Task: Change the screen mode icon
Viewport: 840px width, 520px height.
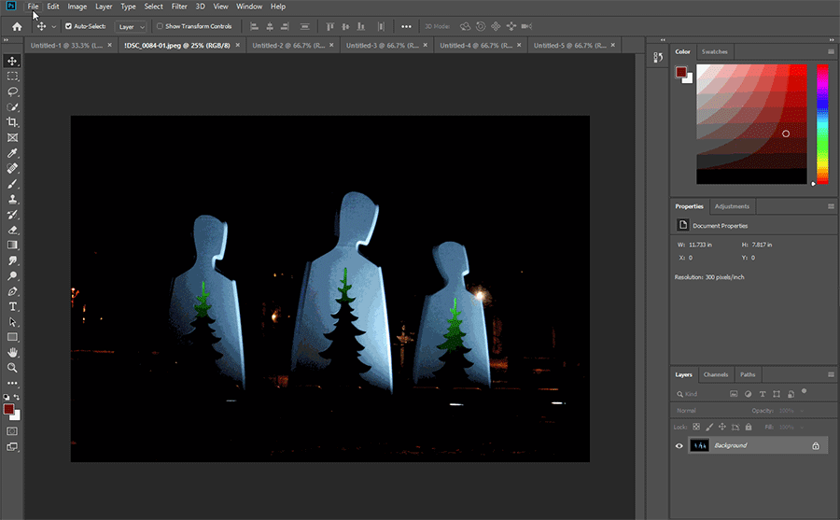Action: point(12,446)
